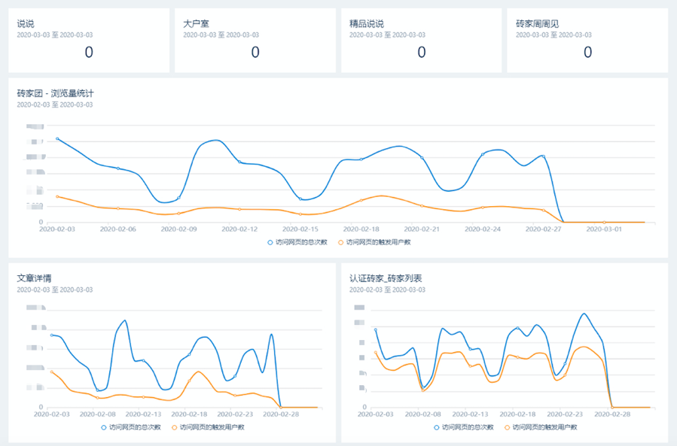Click orange data point at 2020-02-03 in 文章详情 chart
Viewport: 677px width, 446px height.
coord(51,372)
